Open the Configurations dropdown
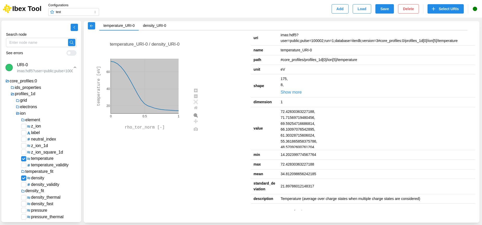482x225 pixels. pos(74,12)
